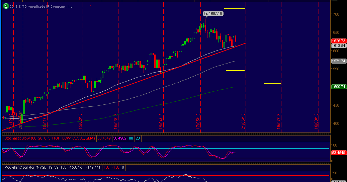Click the 19/04/13 expiration date label
This screenshot has height=182, width=347.
(161, 121)
